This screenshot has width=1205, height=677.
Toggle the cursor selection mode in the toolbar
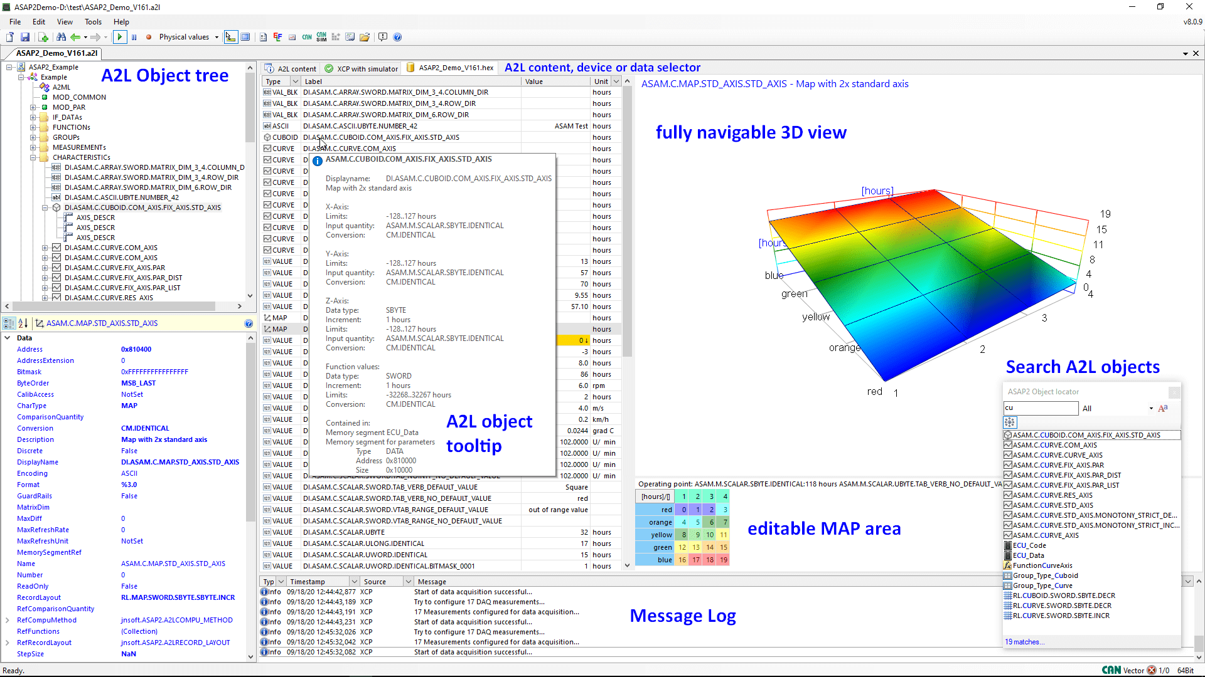click(230, 37)
